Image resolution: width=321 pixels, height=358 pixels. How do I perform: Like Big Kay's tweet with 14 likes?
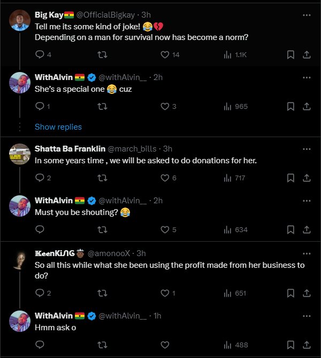165,54
